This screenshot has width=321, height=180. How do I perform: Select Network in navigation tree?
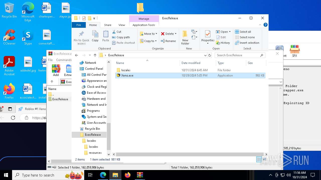point(90,63)
